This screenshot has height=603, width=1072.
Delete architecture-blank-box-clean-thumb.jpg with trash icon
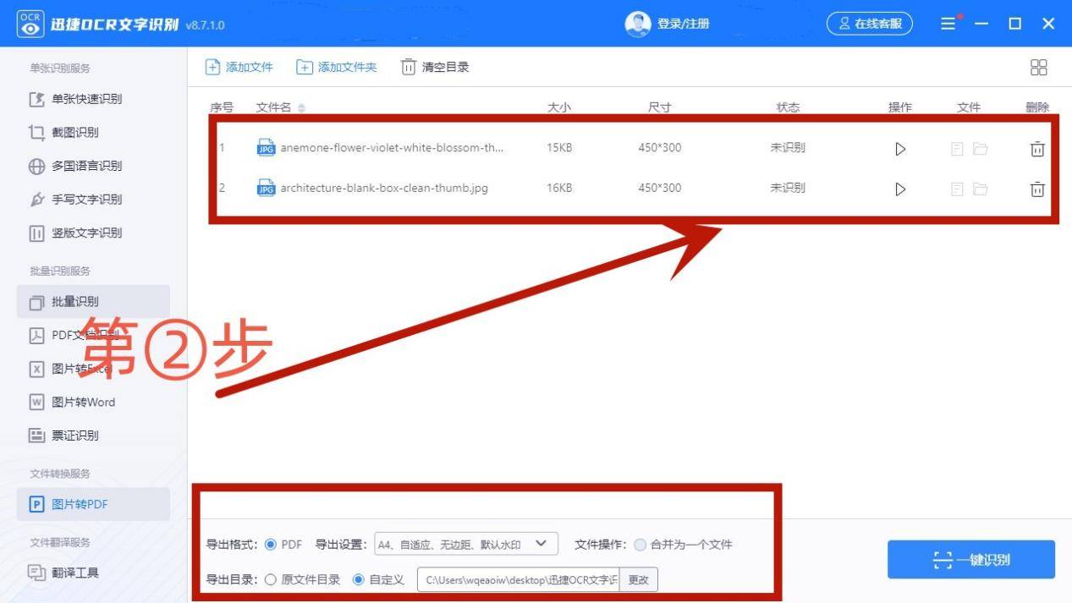tap(1037, 189)
